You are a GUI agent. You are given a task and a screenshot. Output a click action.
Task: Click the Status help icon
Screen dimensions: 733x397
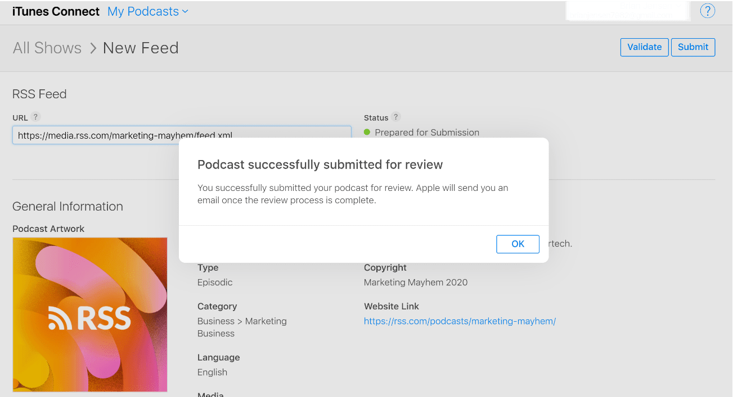[x=395, y=117]
